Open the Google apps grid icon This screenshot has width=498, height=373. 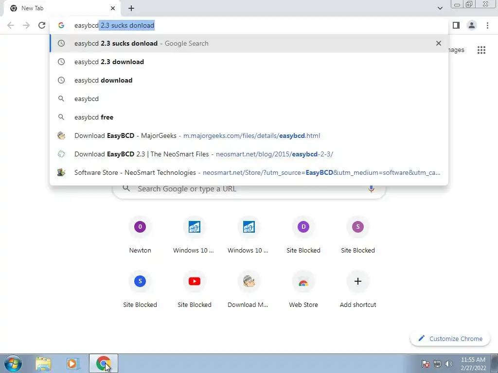(481, 50)
